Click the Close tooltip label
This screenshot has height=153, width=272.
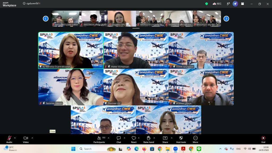52,131
